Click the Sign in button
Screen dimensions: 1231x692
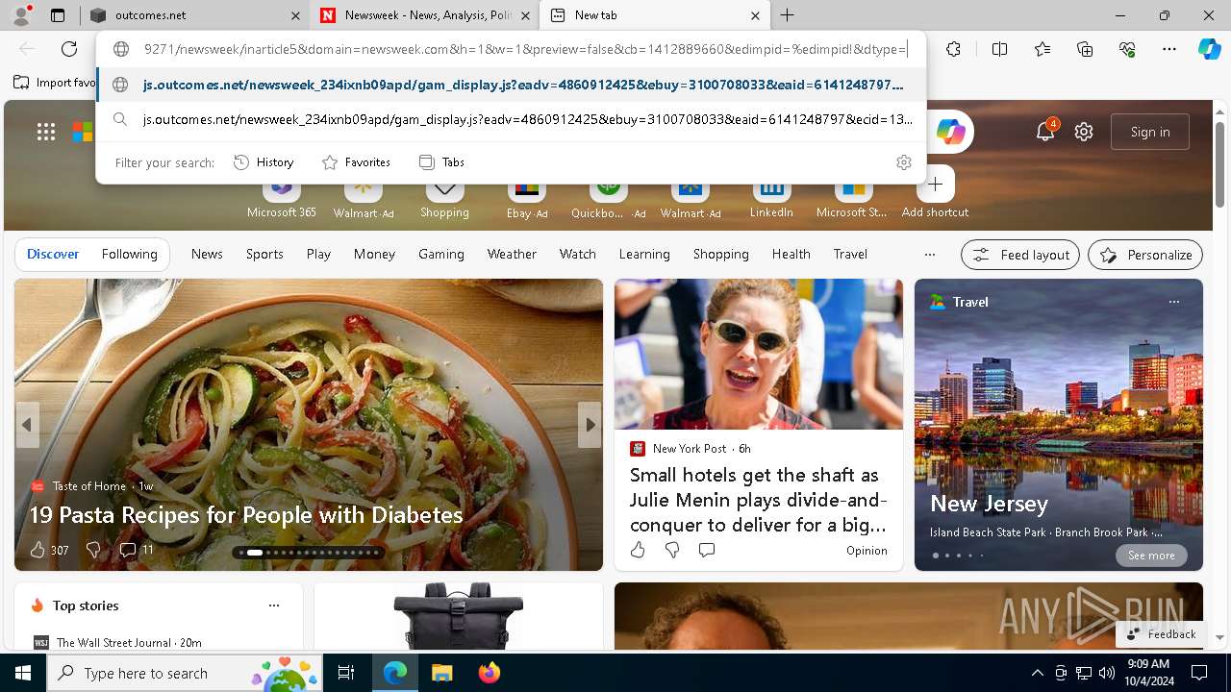(1150, 132)
